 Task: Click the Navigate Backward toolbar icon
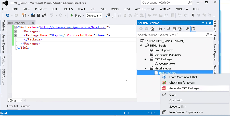(8, 15)
